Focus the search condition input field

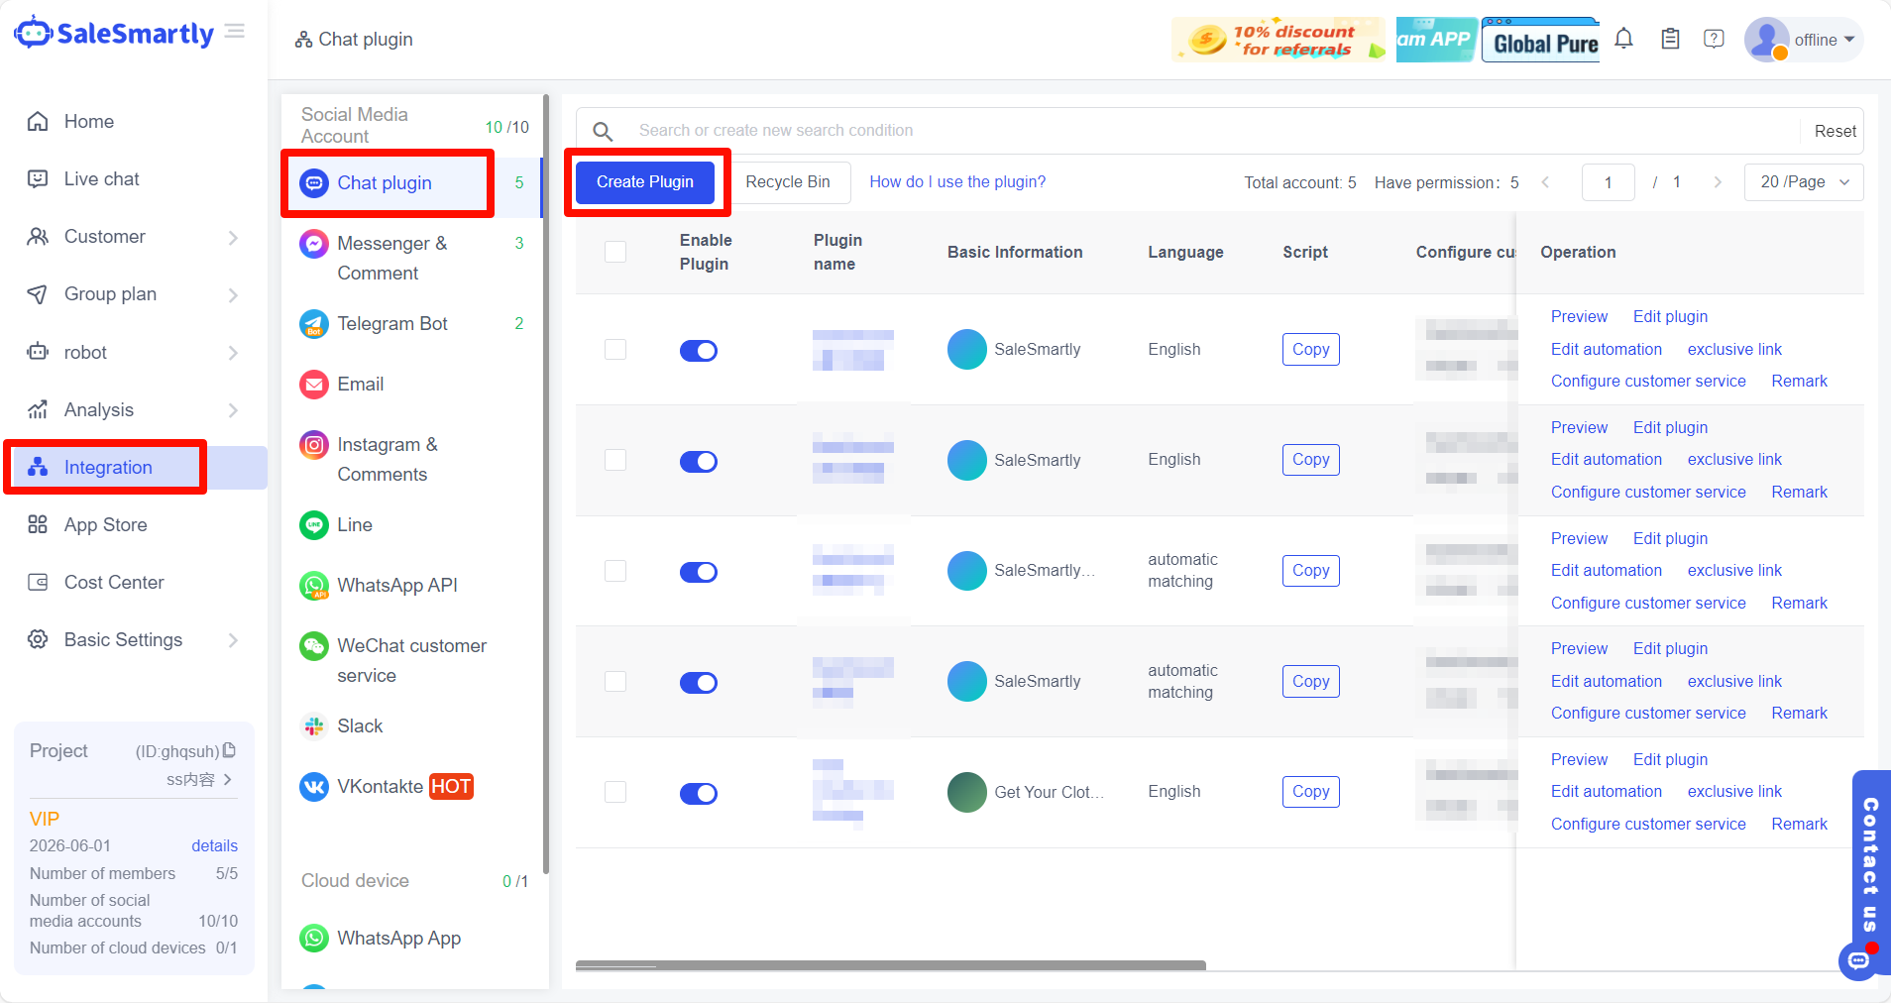pyautogui.click(x=1209, y=131)
